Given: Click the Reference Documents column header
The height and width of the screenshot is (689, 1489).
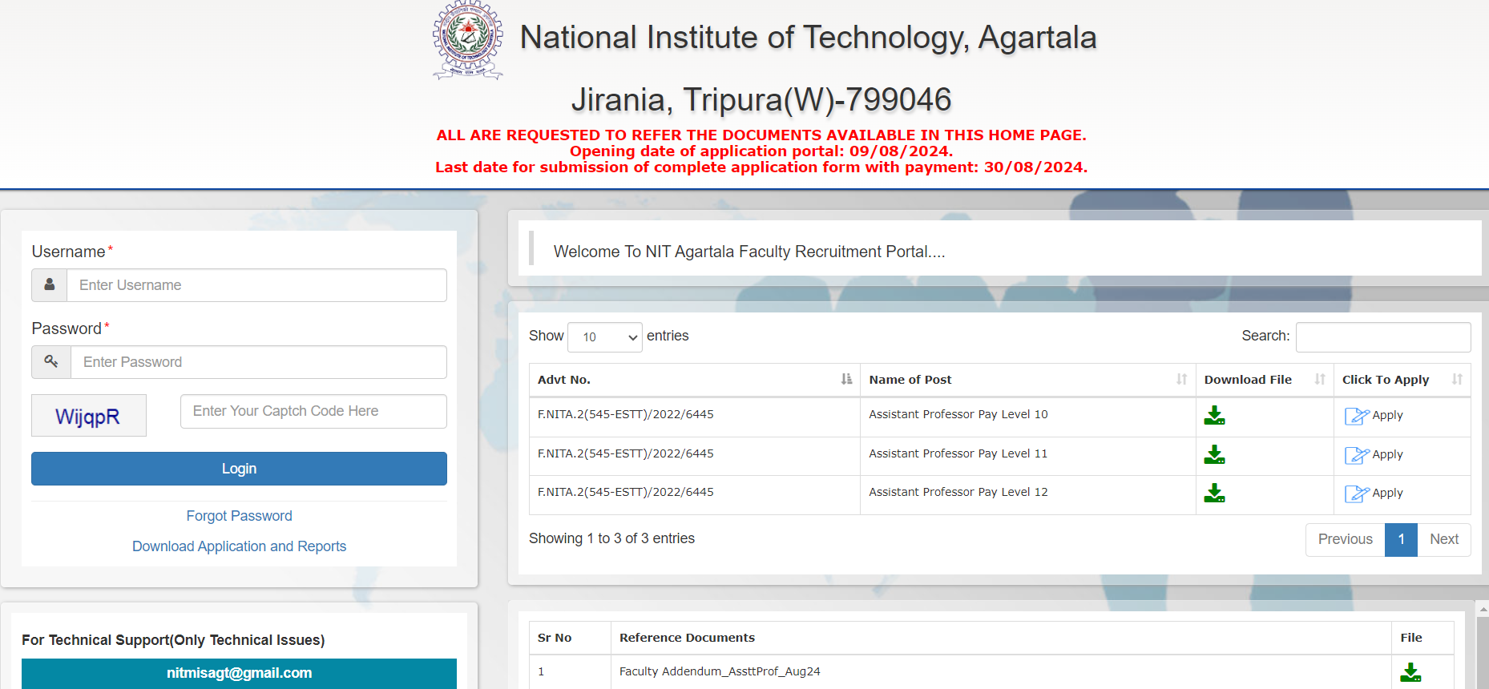Looking at the screenshot, I should click(1001, 638).
